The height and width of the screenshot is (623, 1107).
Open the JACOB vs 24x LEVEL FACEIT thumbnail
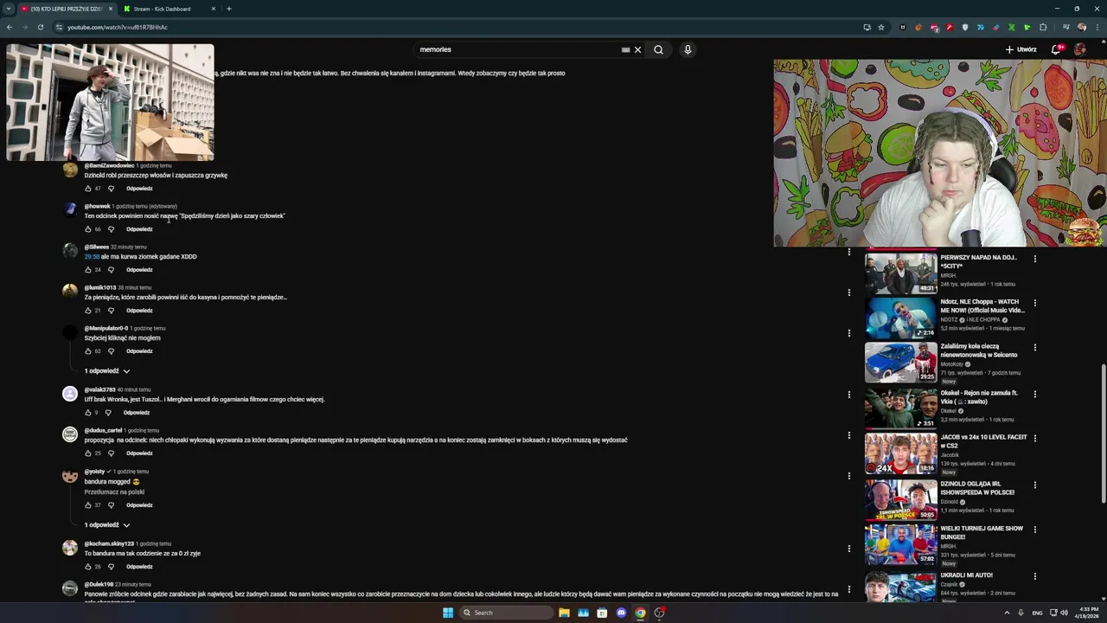coord(900,453)
